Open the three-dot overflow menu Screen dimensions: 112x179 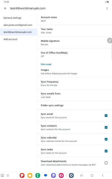[107, 8]
